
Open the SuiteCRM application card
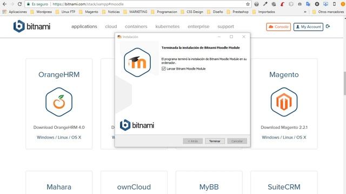(284, 183)
